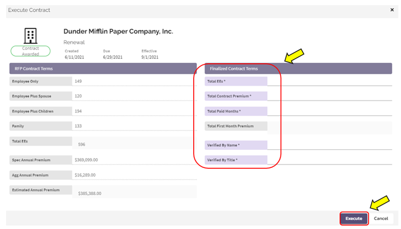Click the Created date 6/11/2021
This screenshot has width=401, height=229.
[74, 57]
